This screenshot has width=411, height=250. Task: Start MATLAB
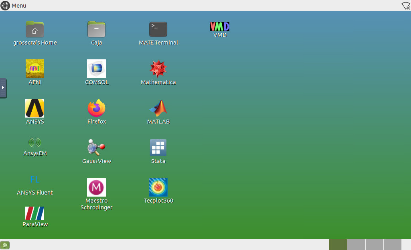click(x=158, y=108)
